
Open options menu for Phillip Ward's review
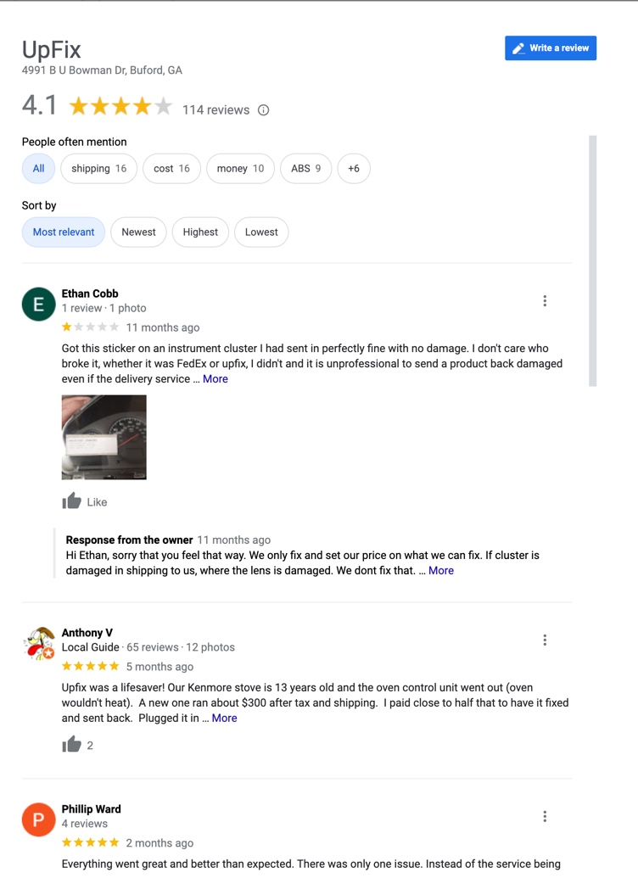coord(545,816)
